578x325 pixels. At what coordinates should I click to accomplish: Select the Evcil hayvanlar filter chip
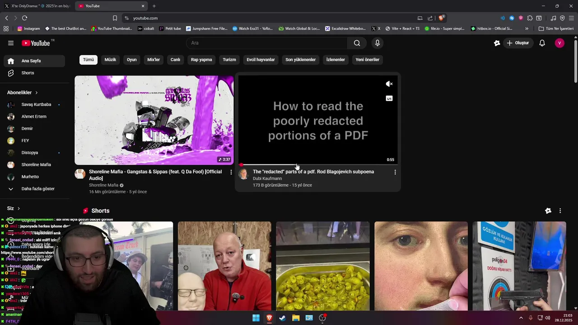pyautogui.click(x=261, y=60)
